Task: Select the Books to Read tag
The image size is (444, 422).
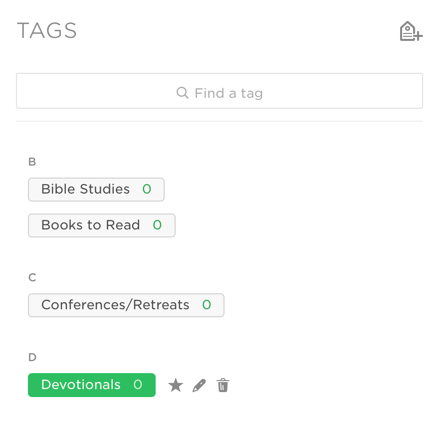Action: click(x=90, y=225)
